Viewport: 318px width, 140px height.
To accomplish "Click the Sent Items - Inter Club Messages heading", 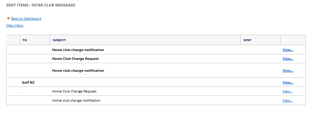I will pyautogui.click(x=41, y=5).
